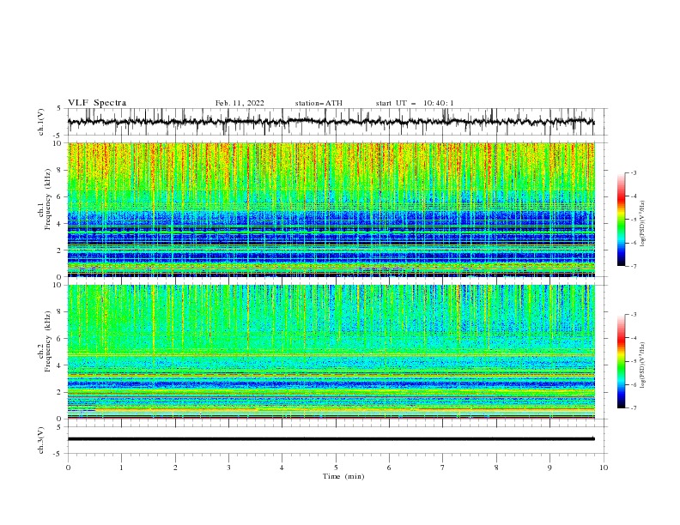The height and width of the screenshot is (525, 680).
Task: Click time axis tick label "3"
Action: coord(228,468)
